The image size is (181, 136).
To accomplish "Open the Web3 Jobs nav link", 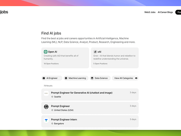I will [x=150, y=12].
